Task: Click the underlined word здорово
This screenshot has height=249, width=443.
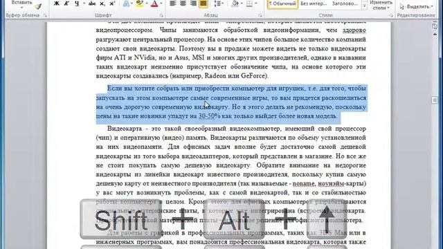Action: tap(354, 30)
